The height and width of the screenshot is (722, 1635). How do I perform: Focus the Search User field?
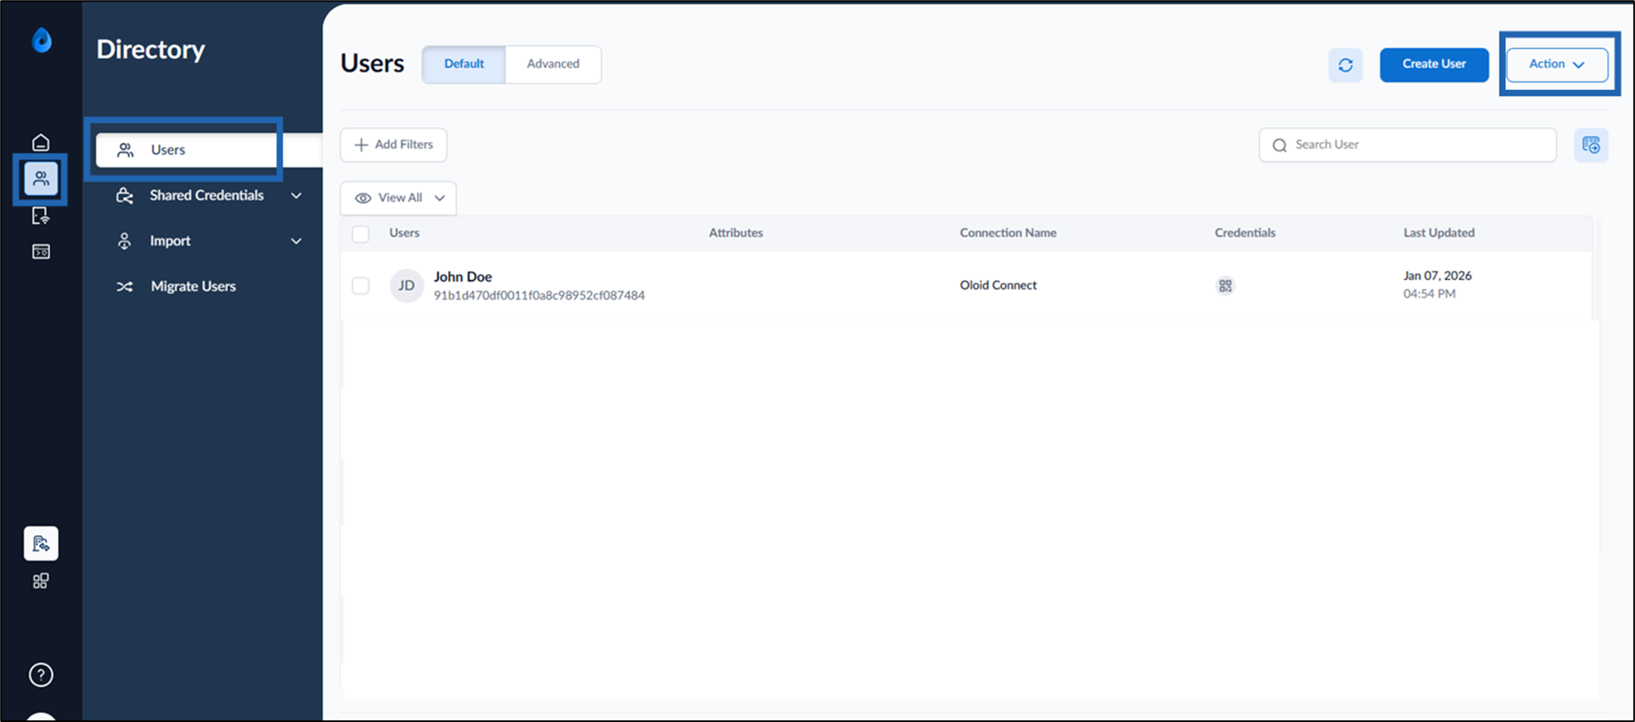coord(1407,145)
